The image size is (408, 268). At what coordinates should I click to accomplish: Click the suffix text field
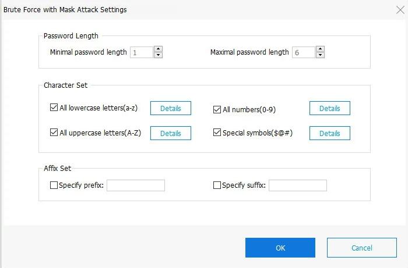coord(298,185)
